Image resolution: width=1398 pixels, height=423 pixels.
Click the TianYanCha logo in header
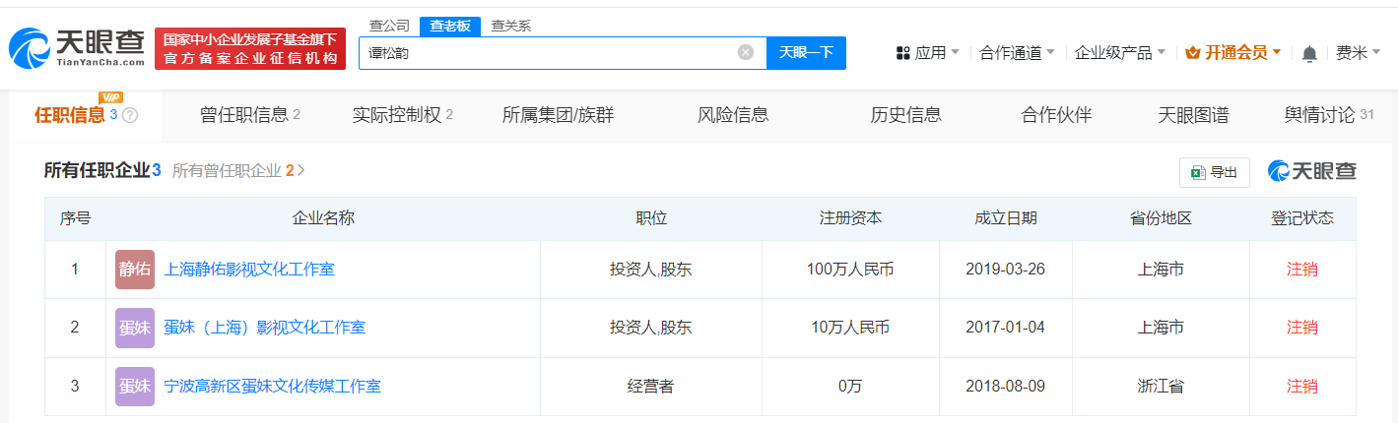pyautogui.click(x=77, y=48)
